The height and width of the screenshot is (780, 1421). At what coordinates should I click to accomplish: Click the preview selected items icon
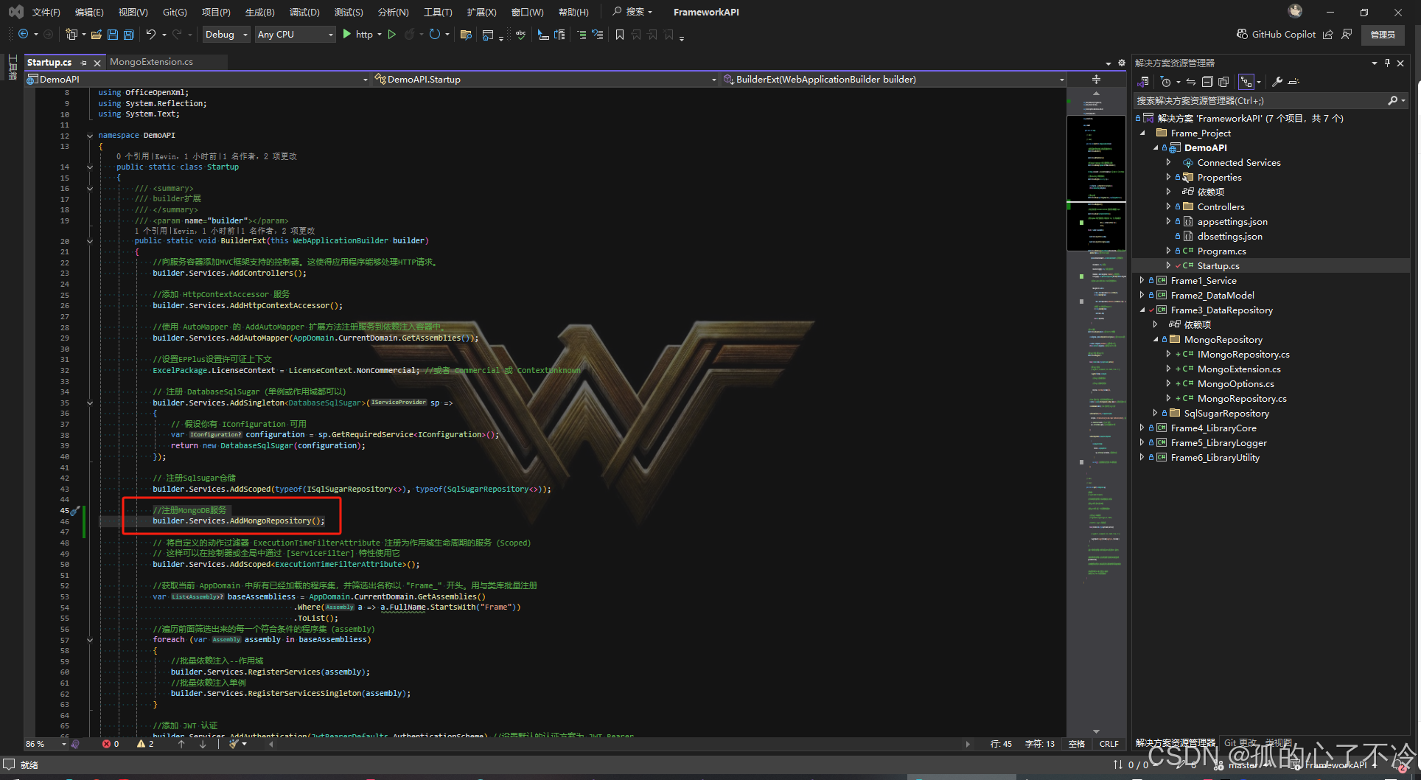1293,82
